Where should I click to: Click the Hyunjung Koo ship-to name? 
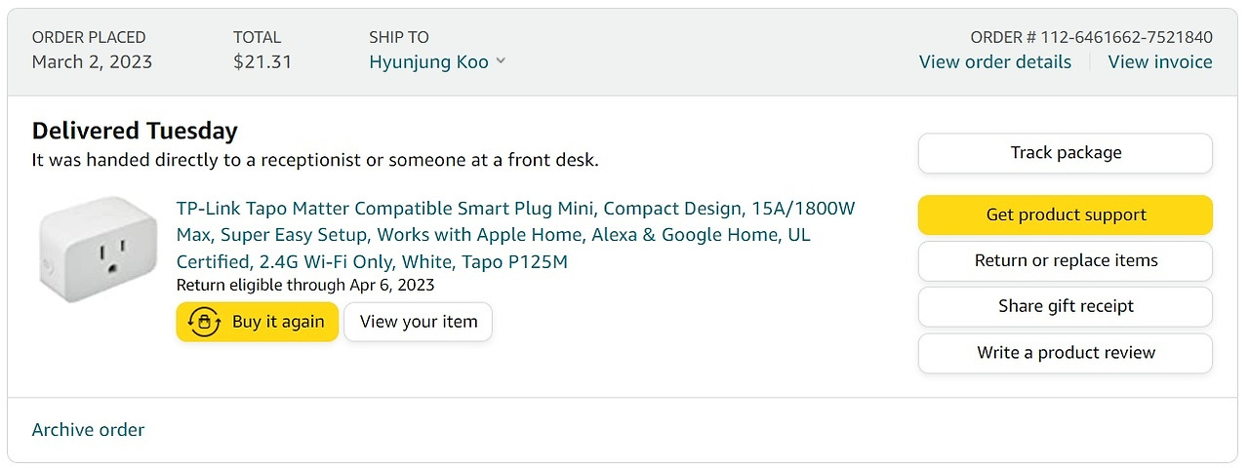tap(428, 62)
